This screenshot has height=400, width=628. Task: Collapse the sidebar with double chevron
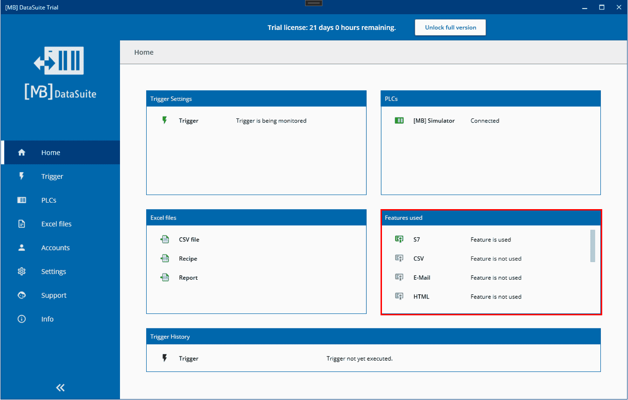point(60,387)
